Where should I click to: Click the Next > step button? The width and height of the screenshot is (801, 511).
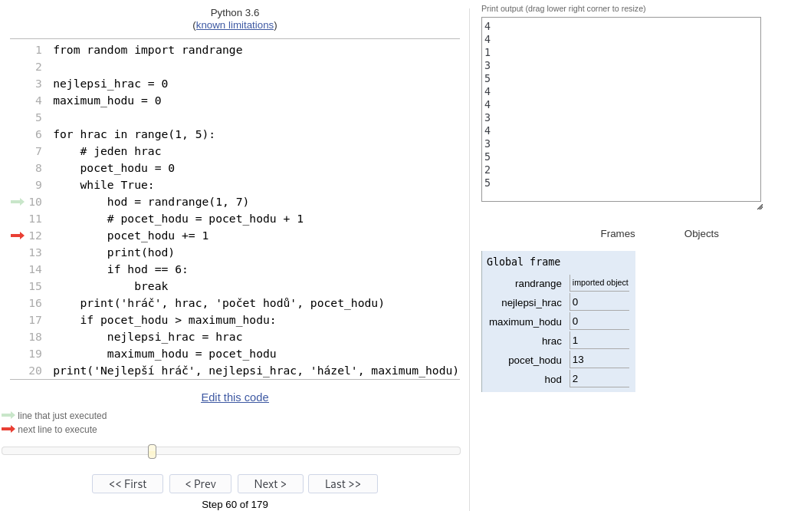(x=270, y=483)
